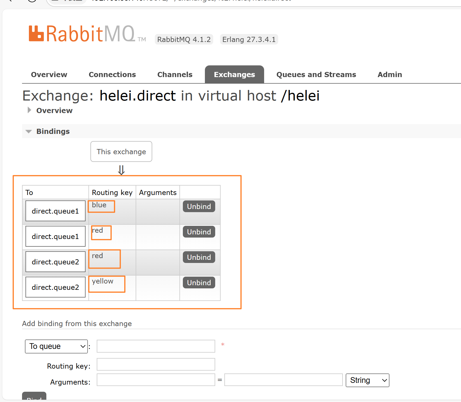Click the 'blue' routing key cell
Screen dimensions: 461x402
(x=112, y=212)
